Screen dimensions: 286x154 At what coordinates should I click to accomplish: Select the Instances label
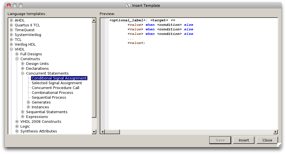click(x=40, y=107)
